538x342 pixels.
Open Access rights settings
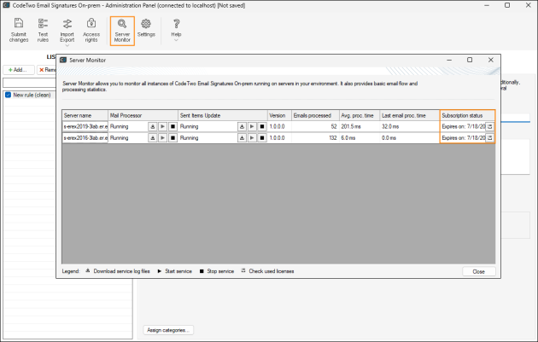(x=91, y=30)
